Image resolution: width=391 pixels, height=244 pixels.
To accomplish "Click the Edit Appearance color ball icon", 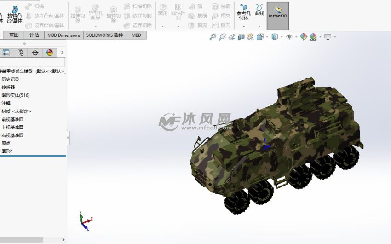I will click(304, 37).
